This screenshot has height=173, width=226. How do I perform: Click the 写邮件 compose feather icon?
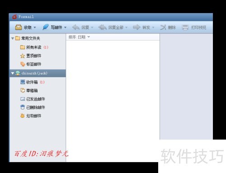[46, 27]
